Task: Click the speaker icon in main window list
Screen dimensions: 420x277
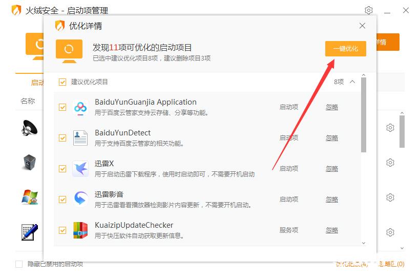Action: coord(30,128)
